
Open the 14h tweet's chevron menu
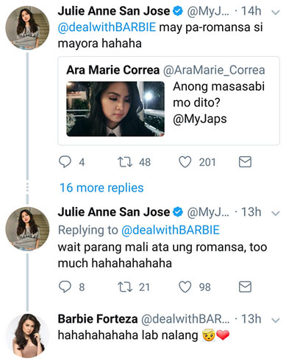point(276,13)
